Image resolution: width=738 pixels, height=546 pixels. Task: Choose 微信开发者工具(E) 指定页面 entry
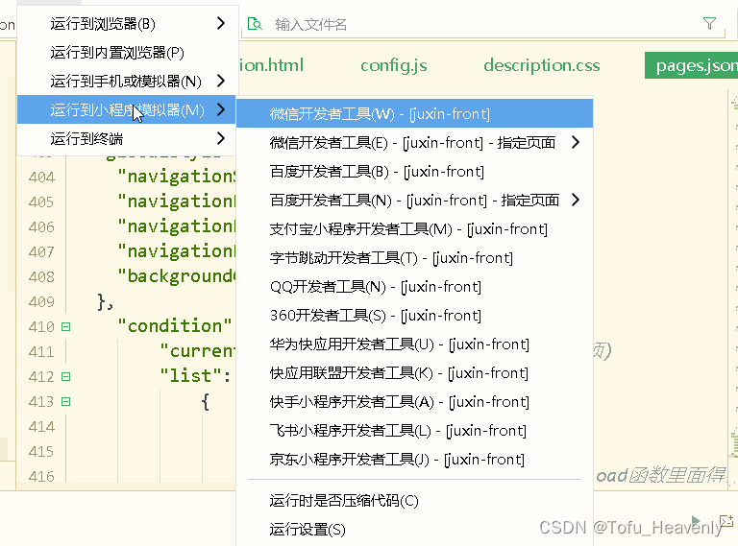(414, 142)
